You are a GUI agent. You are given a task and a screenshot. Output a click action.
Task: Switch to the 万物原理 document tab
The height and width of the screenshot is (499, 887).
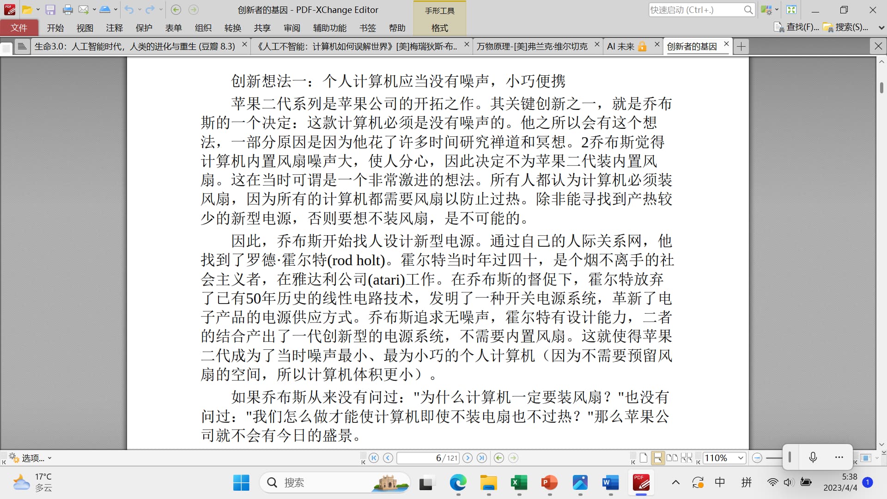[x=532, y=46]
